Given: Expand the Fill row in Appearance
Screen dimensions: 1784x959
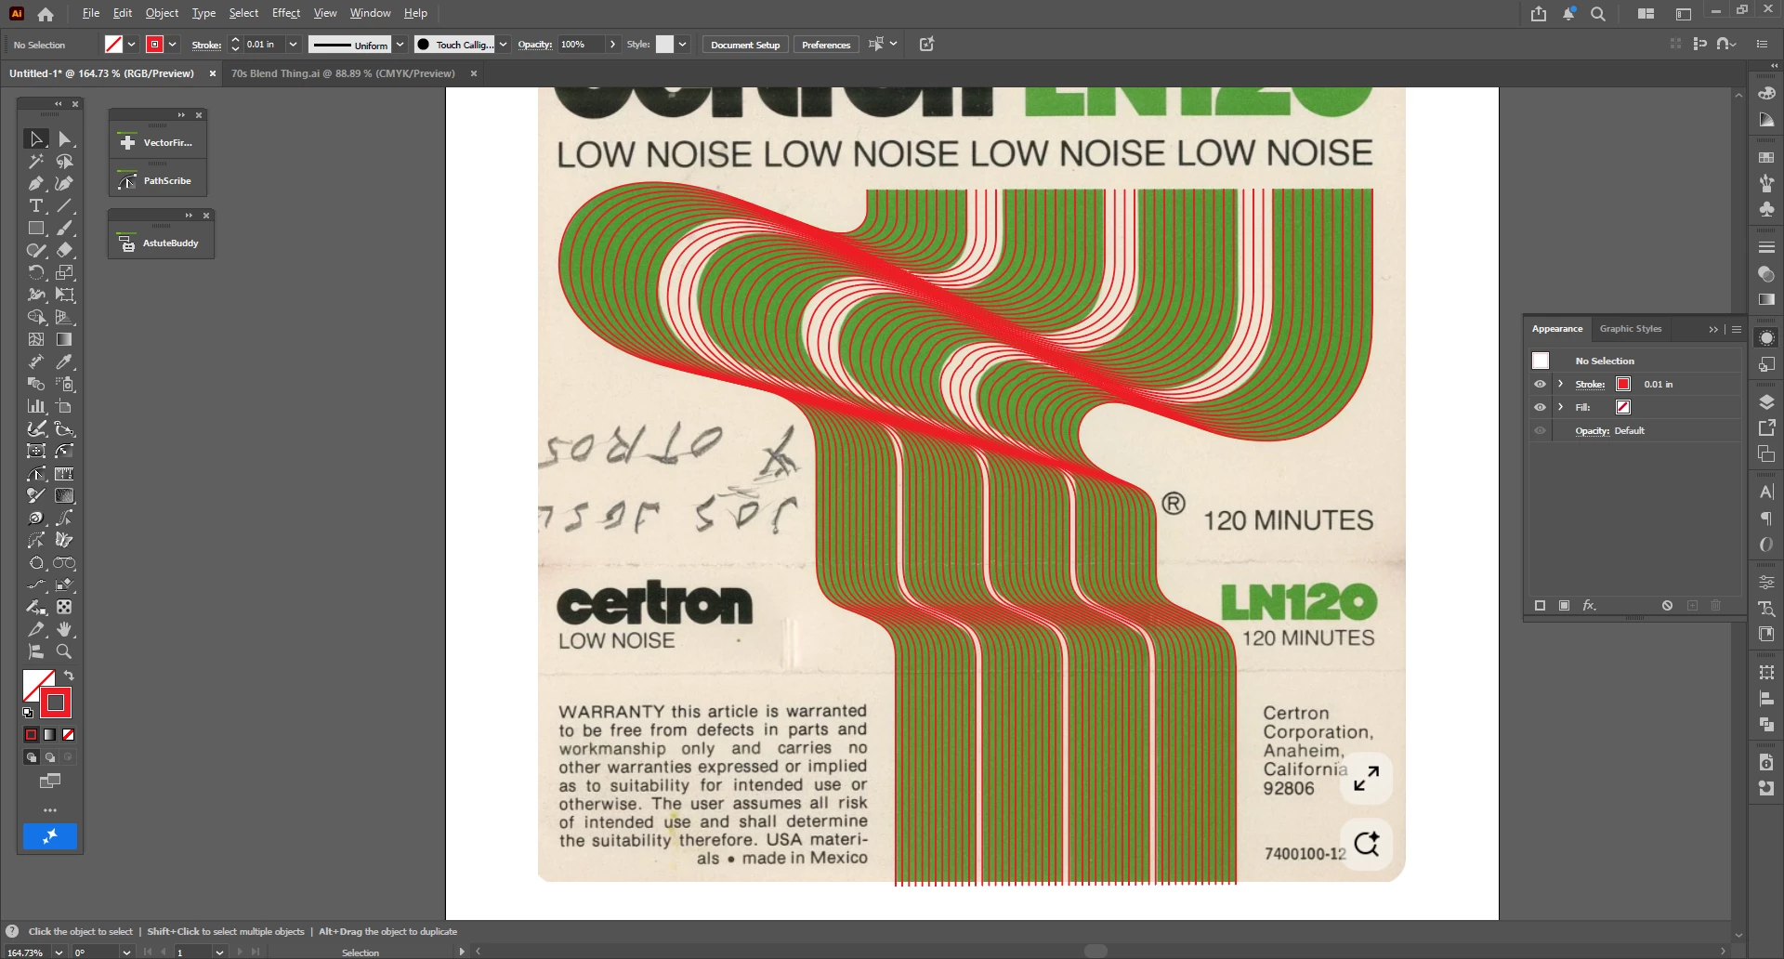Looking at the screenshot, I should pyautogui.click(x=1561, y=407).
